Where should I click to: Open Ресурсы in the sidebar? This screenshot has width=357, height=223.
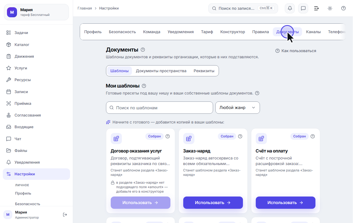[x=36, y=80]
